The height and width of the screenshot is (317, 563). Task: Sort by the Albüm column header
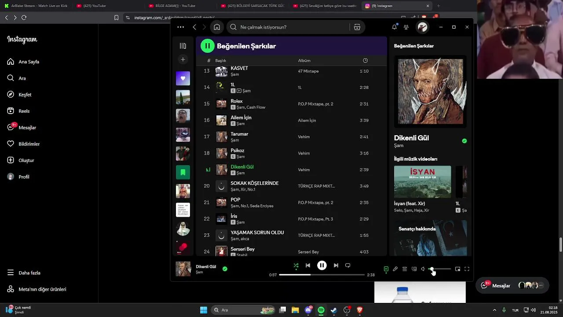[x=304, y=61]
